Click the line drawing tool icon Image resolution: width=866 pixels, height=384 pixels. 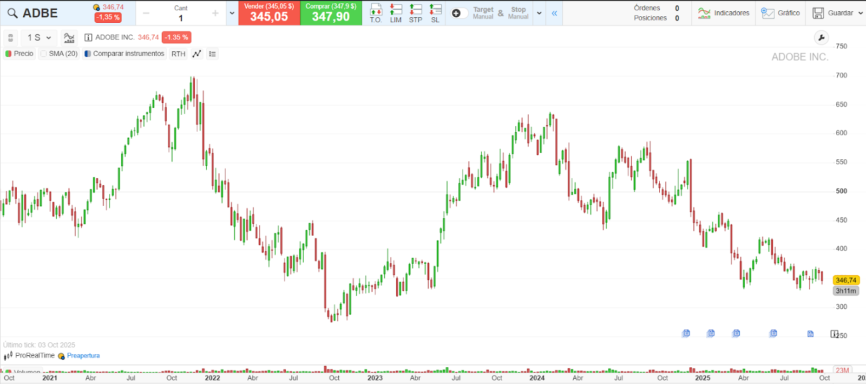tap(197, 54)
